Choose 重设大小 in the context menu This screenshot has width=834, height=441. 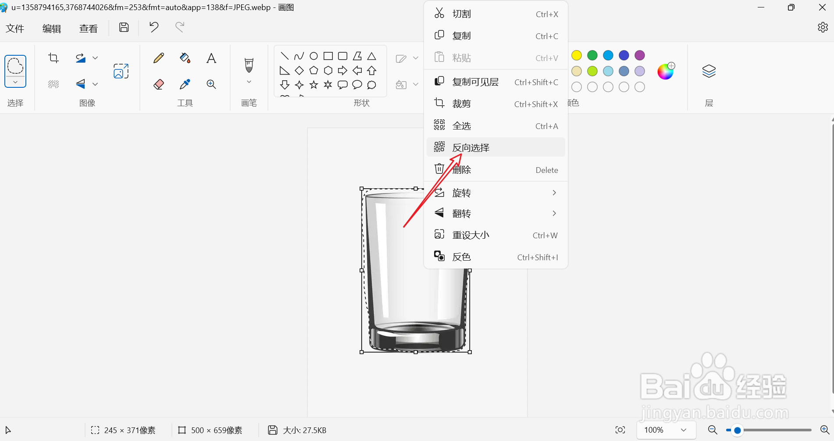click(x=495, y=235)
